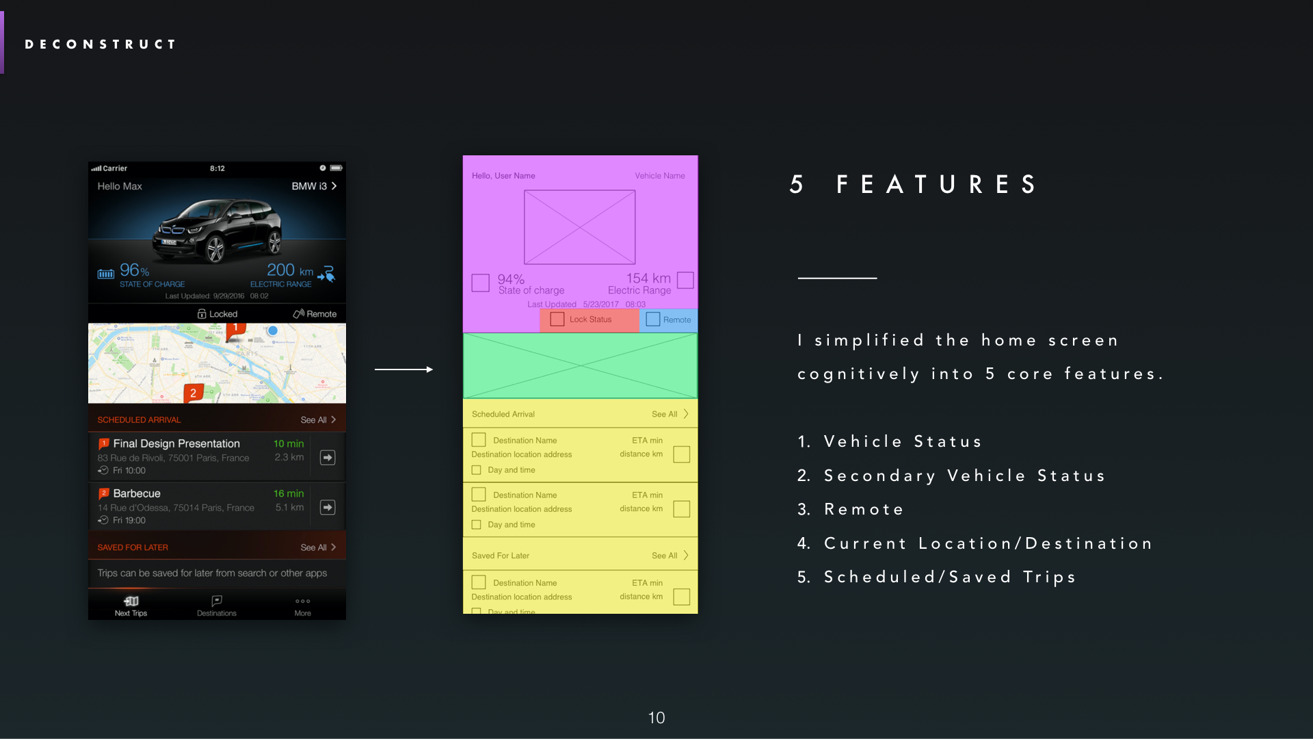Screen dimensions: 1313x739
Task: Click the 5 FEATURES title
Action: tap(913, 185)
